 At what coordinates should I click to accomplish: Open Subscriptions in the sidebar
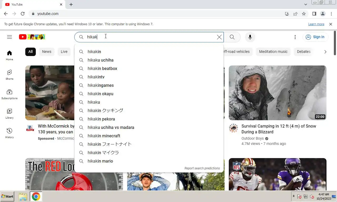tap(9, 94)
